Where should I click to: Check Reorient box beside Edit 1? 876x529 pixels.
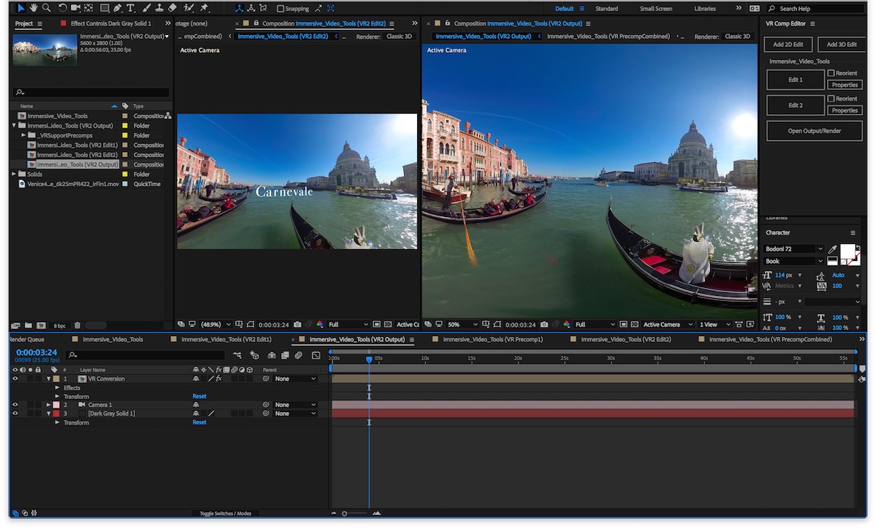(x=831, y=73)
